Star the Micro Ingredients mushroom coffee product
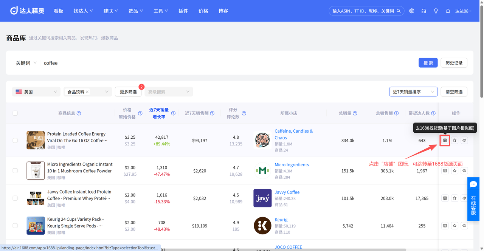This screenshot has height=251, width=484. click(455, 171)
